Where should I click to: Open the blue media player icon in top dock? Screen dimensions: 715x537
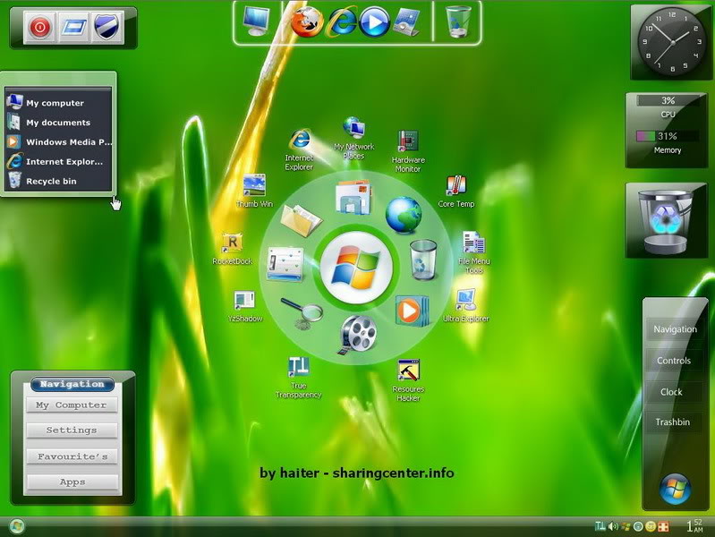tap(374, 21)
